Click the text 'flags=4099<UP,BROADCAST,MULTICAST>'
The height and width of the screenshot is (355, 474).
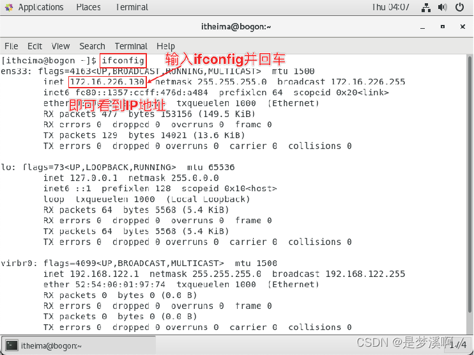[x=134, y=263]
